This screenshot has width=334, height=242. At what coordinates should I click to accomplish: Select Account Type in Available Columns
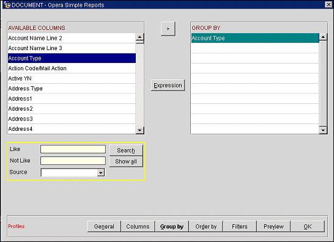(72, 58)
